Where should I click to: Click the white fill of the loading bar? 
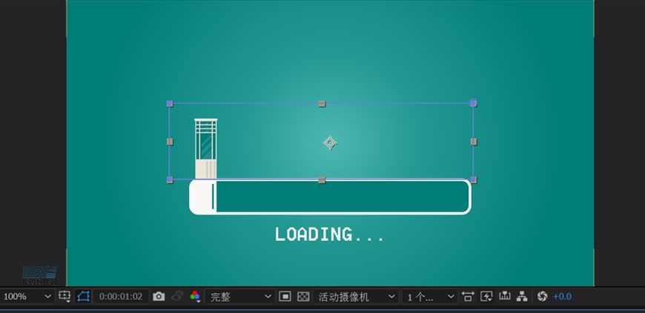(202, 197)
